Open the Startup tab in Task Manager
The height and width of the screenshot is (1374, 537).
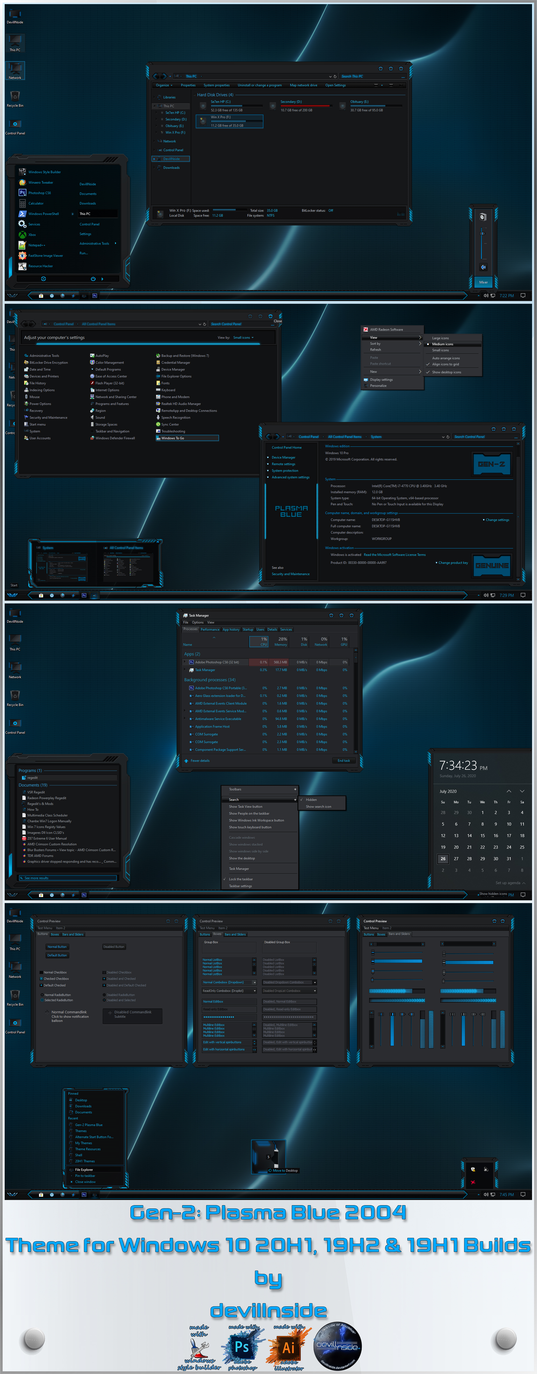tap(248, 629)
